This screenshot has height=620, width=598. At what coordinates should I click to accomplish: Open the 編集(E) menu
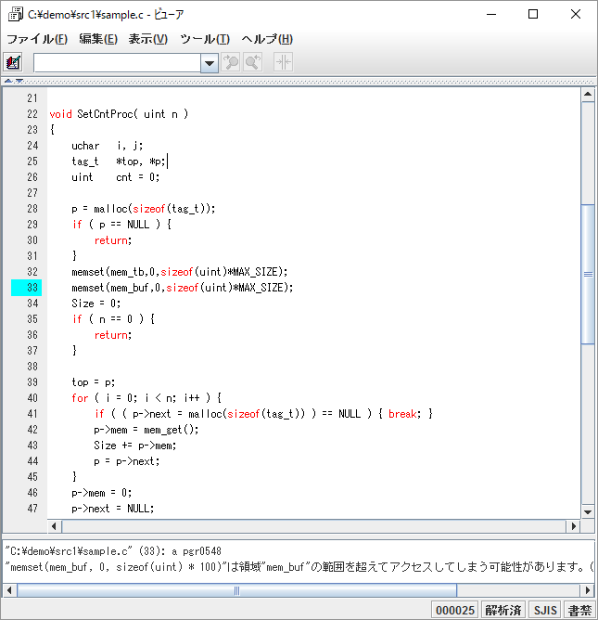[98, 39]
